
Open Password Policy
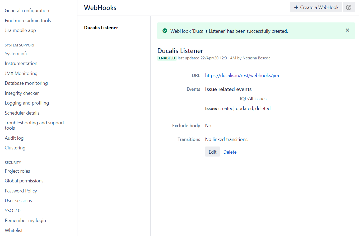21,191
